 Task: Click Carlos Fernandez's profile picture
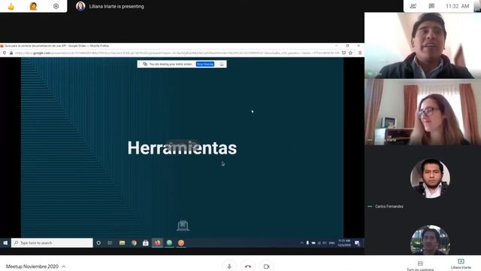(x=430, y=178)
